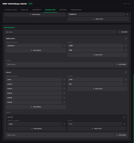Delete the ADMINCAR plate entry
134x143 pixels.
pos(127,14)
